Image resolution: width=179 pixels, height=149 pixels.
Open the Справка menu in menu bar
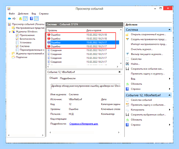44,14
